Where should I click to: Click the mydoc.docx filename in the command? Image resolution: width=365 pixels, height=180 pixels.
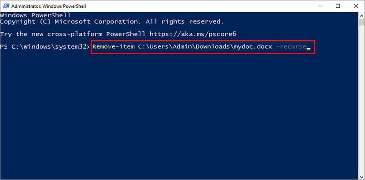point(253,47)
